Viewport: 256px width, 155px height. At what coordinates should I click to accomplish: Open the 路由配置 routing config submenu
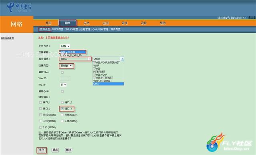(x=116, y=29)
